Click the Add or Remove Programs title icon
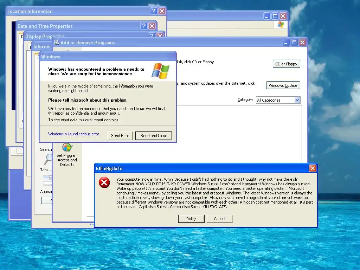Screen dimensions: 360x270 click(57, 42)
